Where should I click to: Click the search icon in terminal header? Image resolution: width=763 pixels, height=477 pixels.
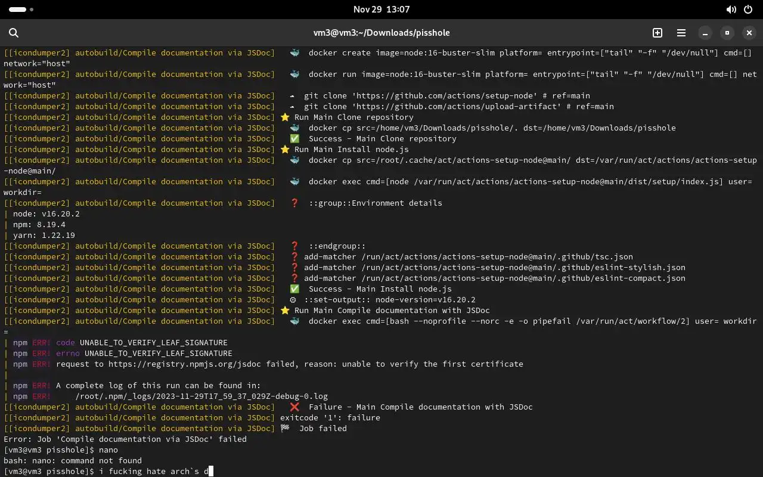pyautogui.click(x=14, y=33)
